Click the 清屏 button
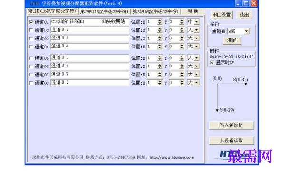Screen dimensions: 281x171 pyautogui.click(x=232, y=40)
